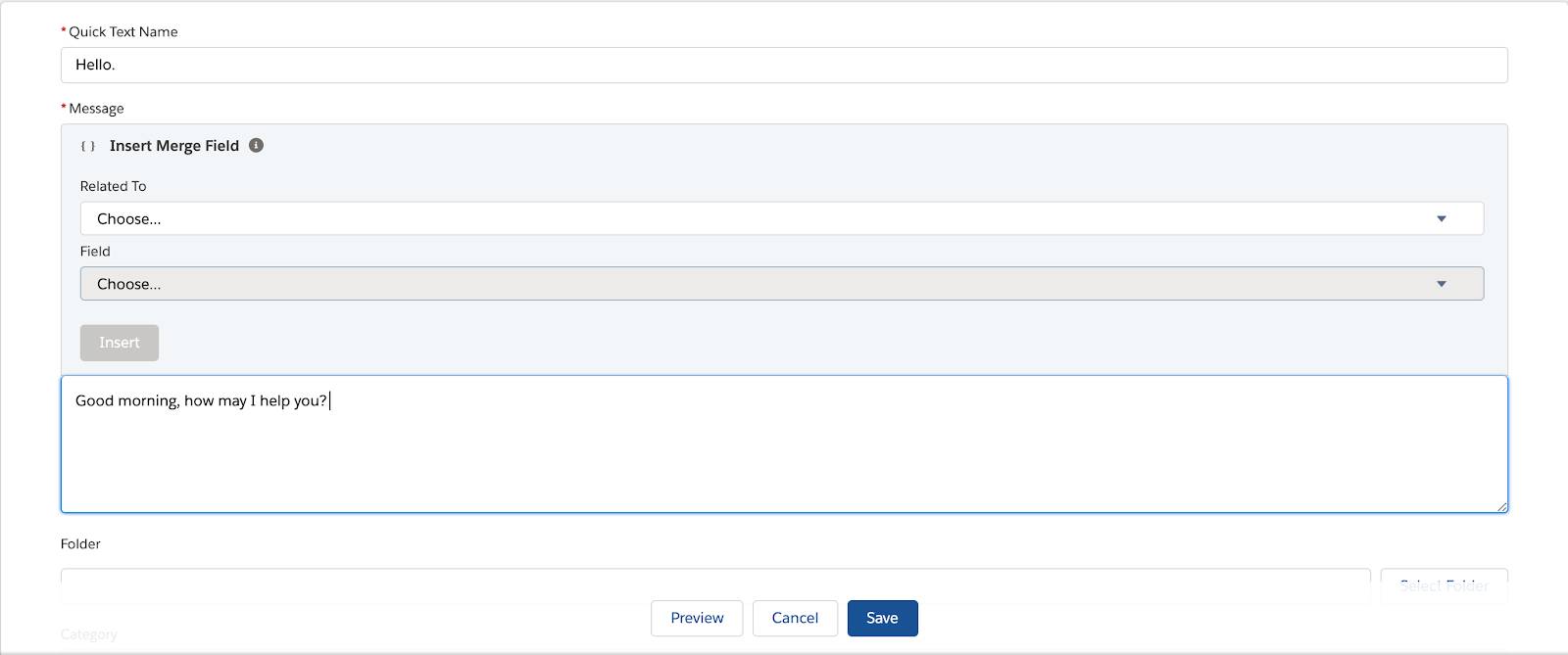Click the Quick Text Name label
Viewport: 1568px width, 655px height.
[x=123, y=31]
